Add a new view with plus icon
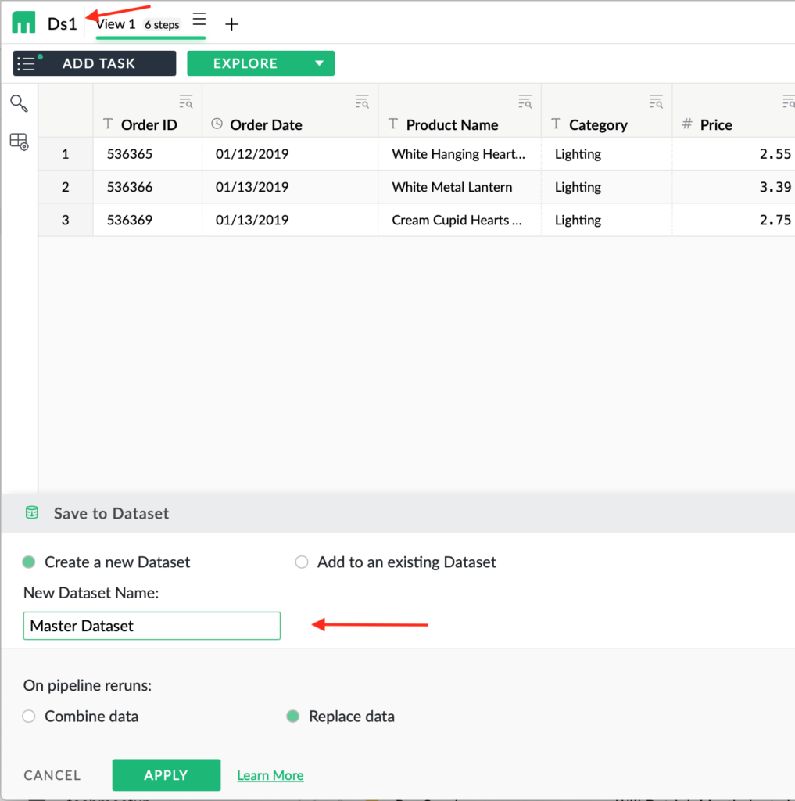Screen dimensions: 795x801 pyautogui.click(x=231, y=24)
